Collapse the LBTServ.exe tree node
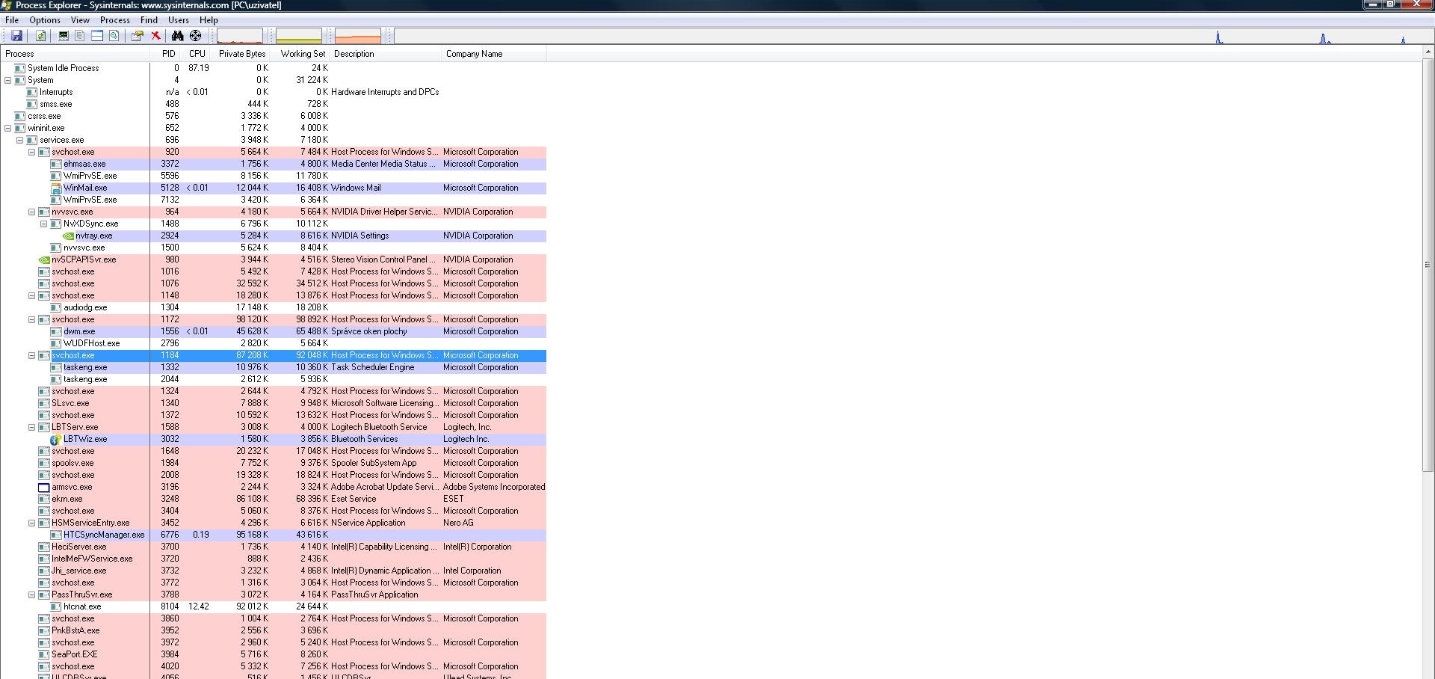1435x679 pixels. point(32,427)
